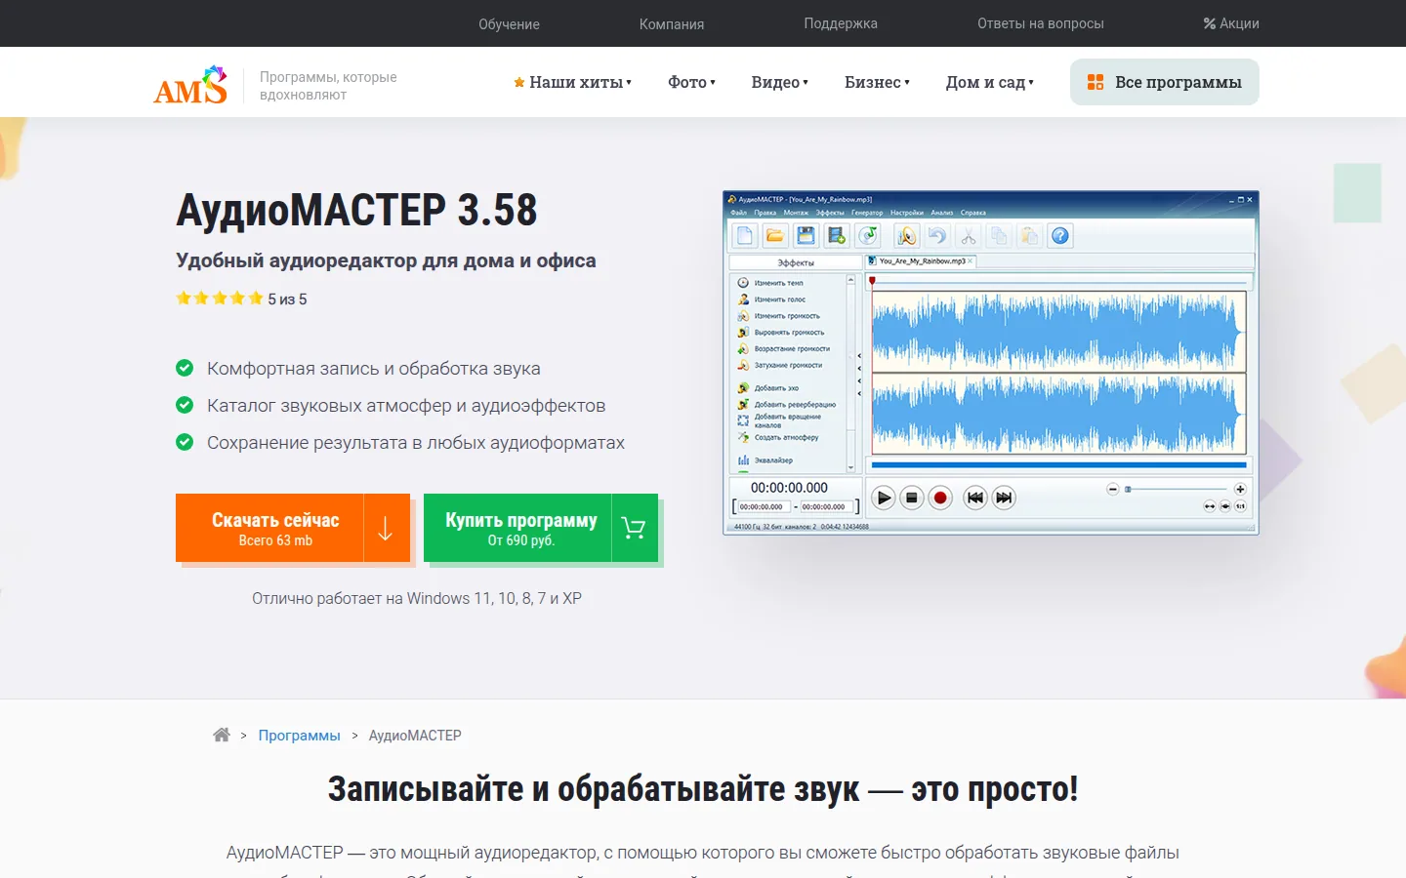Click the skip to start button
Screen dimensions: 1406x878
974,498
